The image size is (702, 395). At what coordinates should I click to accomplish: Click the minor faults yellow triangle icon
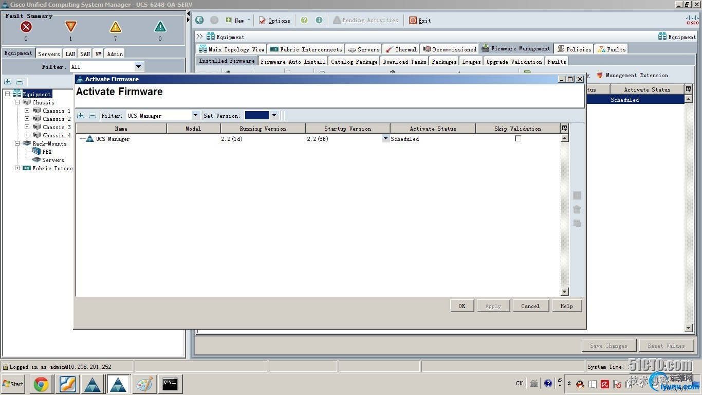point(115,27)
